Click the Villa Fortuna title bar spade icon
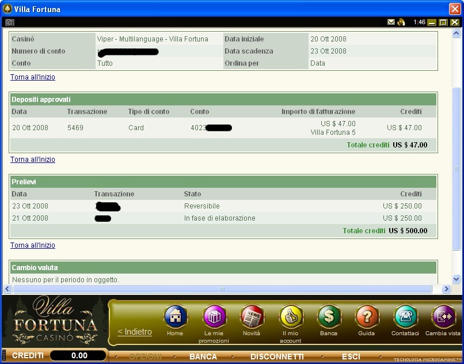Viewport: 464px width, 364px height. pyautogui.click(x=7, y=9)
